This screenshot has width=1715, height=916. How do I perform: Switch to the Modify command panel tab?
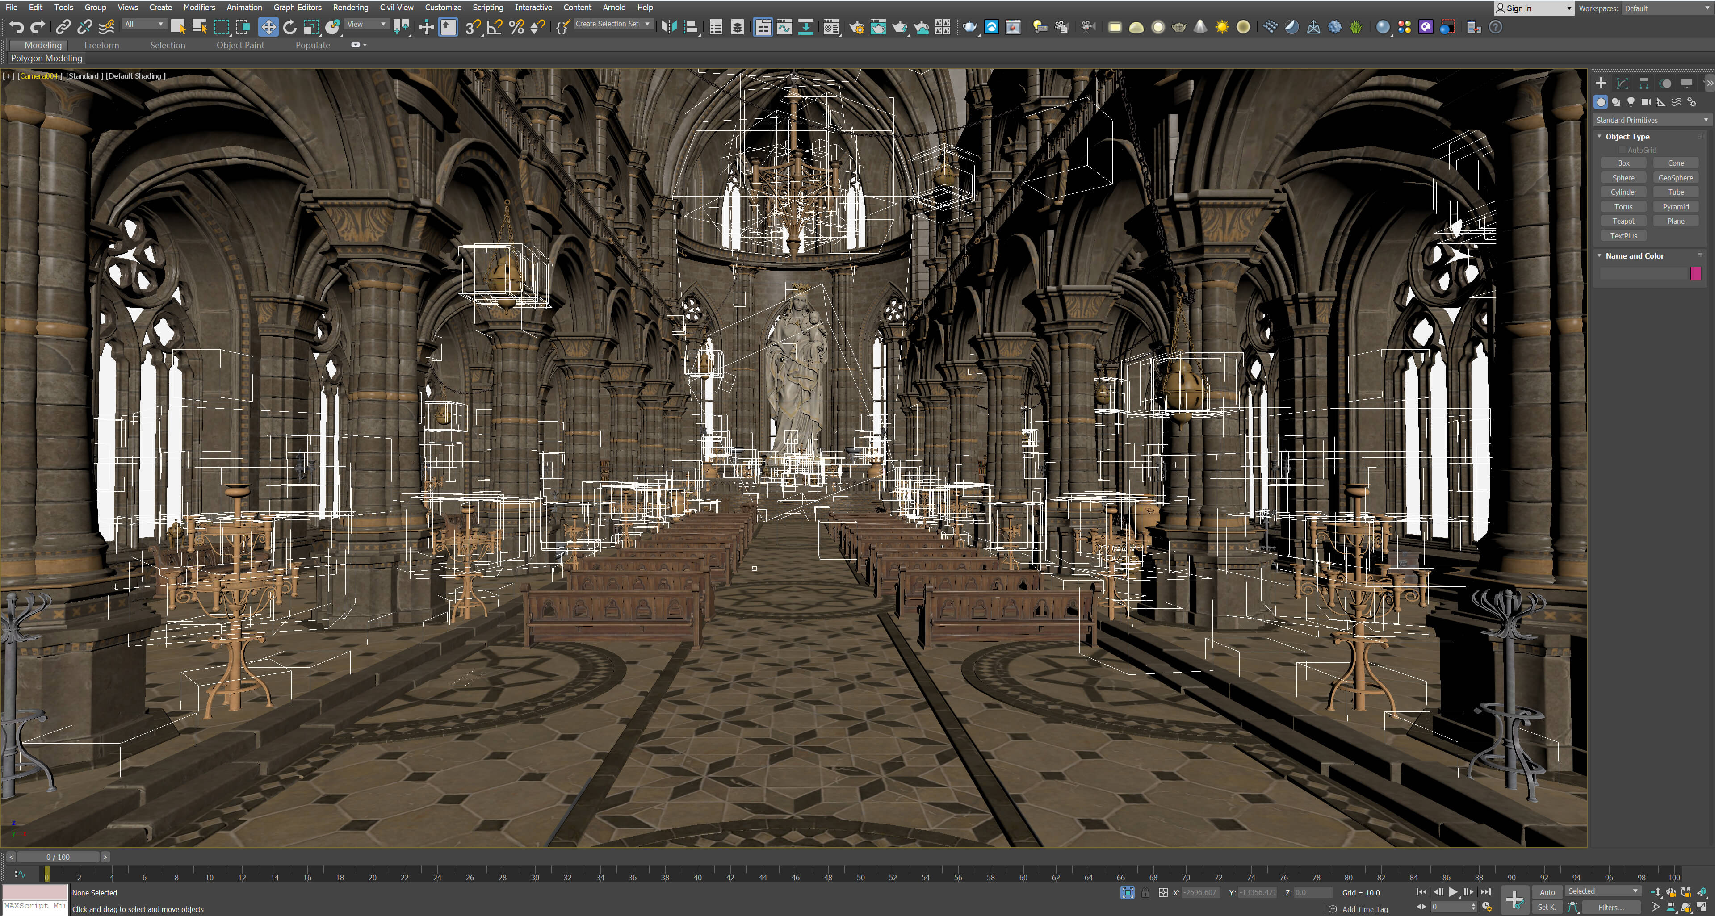pos(1623,83)
